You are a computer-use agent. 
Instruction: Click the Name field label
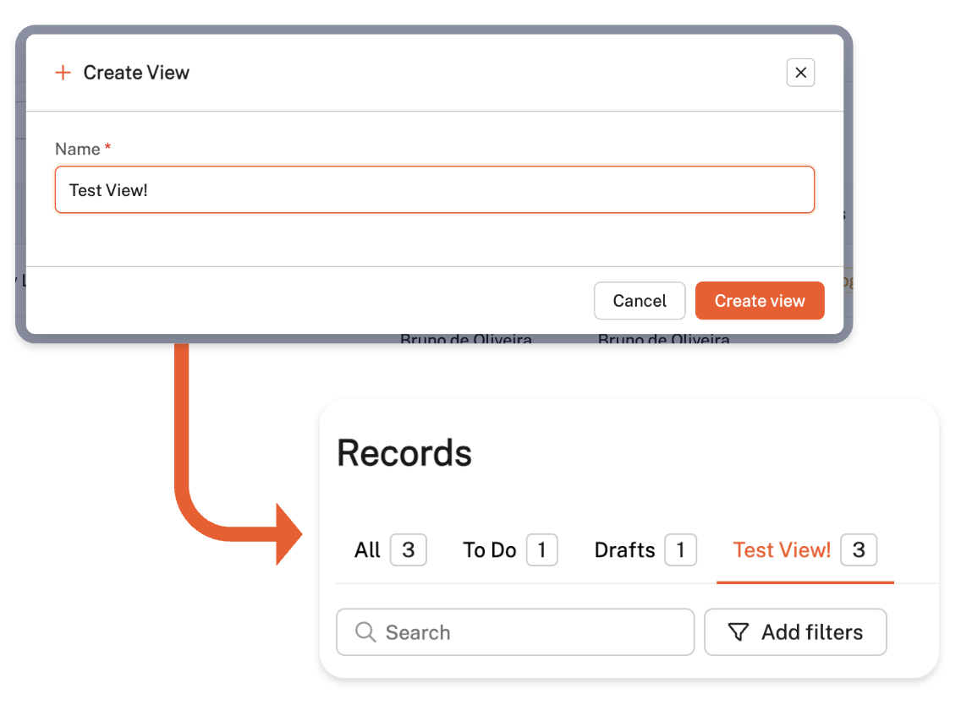pos(78,149)
